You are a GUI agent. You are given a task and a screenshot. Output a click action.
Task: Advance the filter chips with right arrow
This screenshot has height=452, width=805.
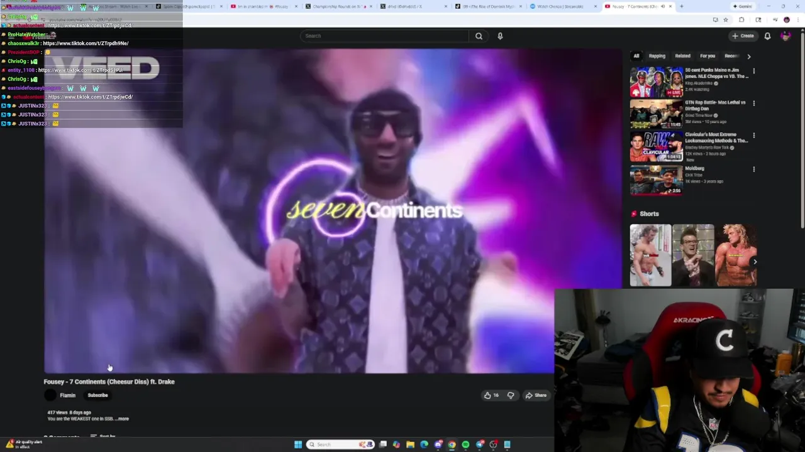[x=748, y=56]
